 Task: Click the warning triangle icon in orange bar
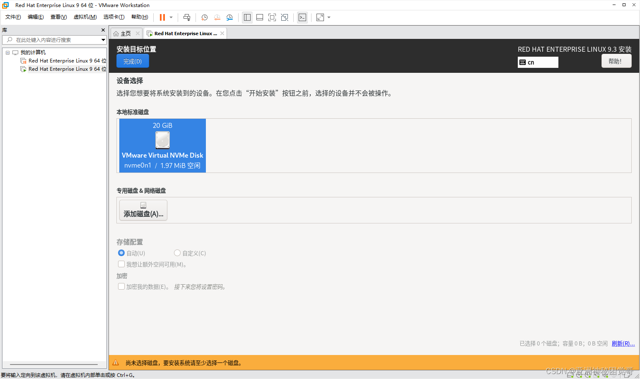point(116,363)
